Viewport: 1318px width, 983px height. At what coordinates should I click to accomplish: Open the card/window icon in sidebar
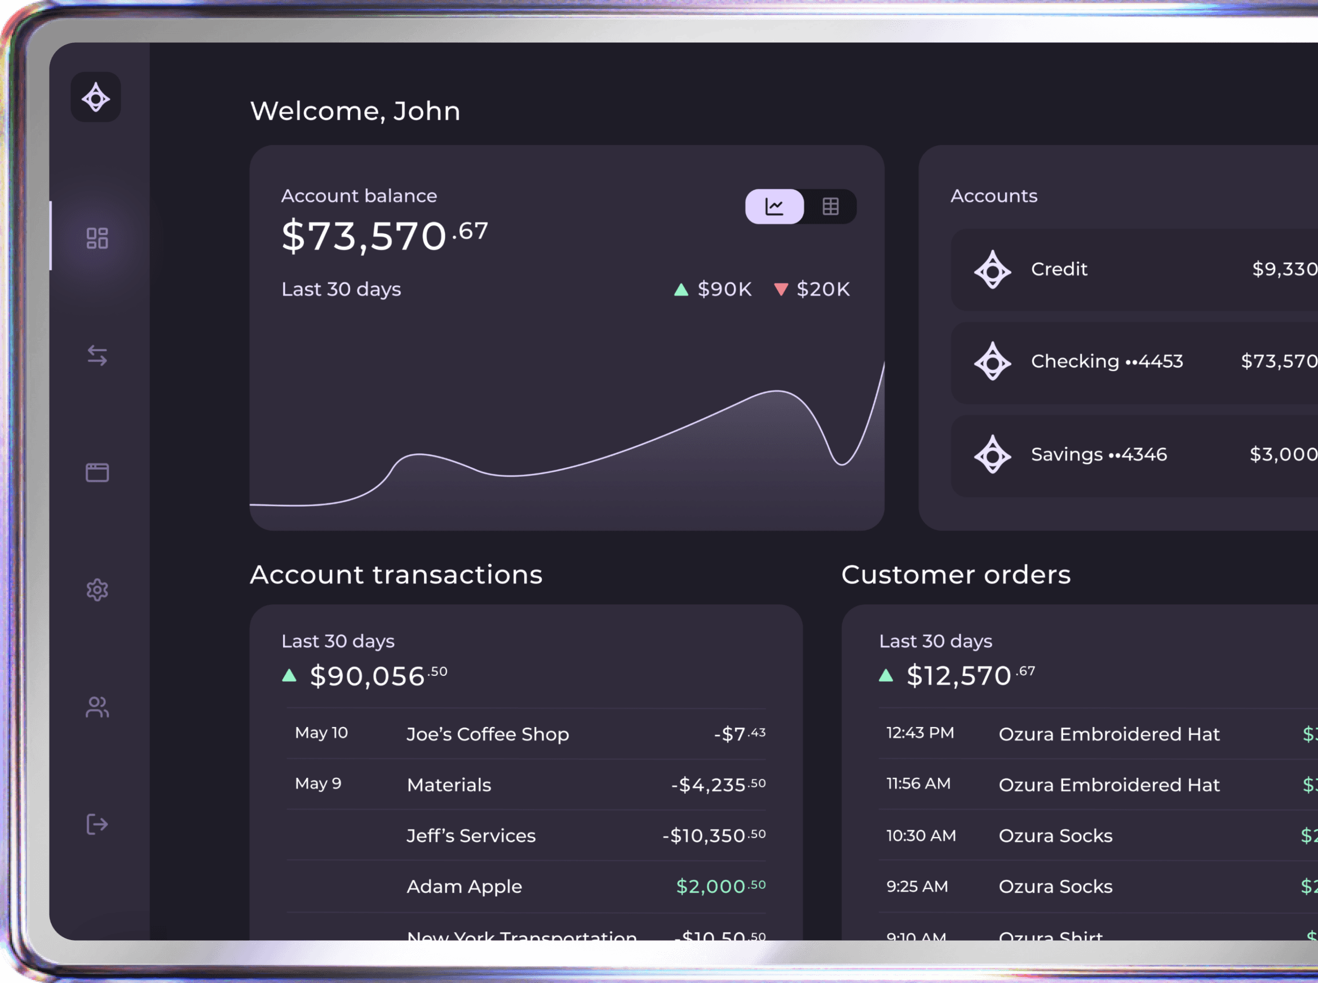click(x=97, y=472)
